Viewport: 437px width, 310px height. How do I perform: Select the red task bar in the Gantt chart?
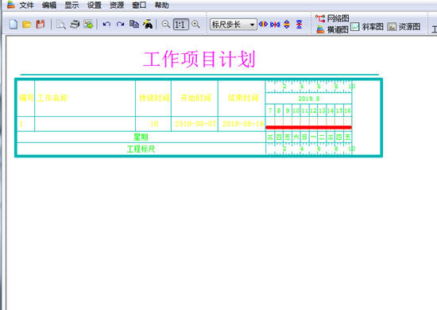pos(308,127)
